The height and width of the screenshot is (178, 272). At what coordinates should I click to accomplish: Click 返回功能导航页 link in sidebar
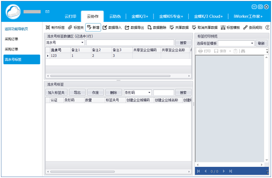[x=16, y=29]
